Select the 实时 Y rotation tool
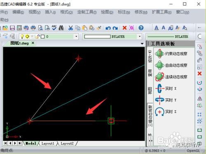Image resolution: width=206 pixels, height=154 pixels. tap(166, 100)
